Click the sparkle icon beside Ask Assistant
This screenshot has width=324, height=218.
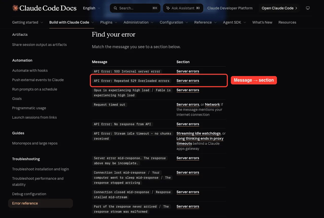[168, 8]
